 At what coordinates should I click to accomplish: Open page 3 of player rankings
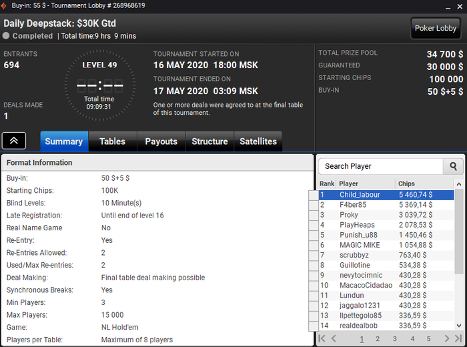pyautogui.click(x=395, y=339)
